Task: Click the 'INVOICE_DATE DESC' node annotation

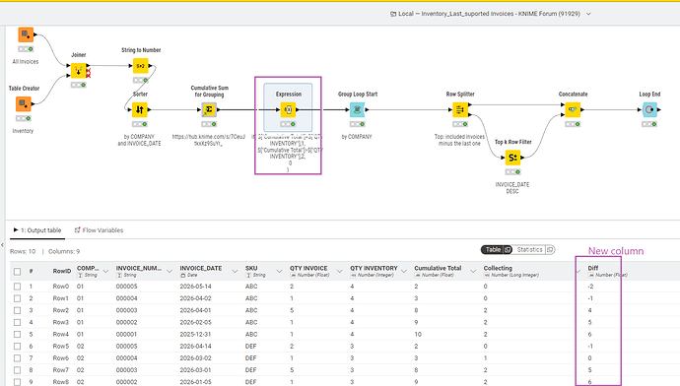Action: pos(512,188)
